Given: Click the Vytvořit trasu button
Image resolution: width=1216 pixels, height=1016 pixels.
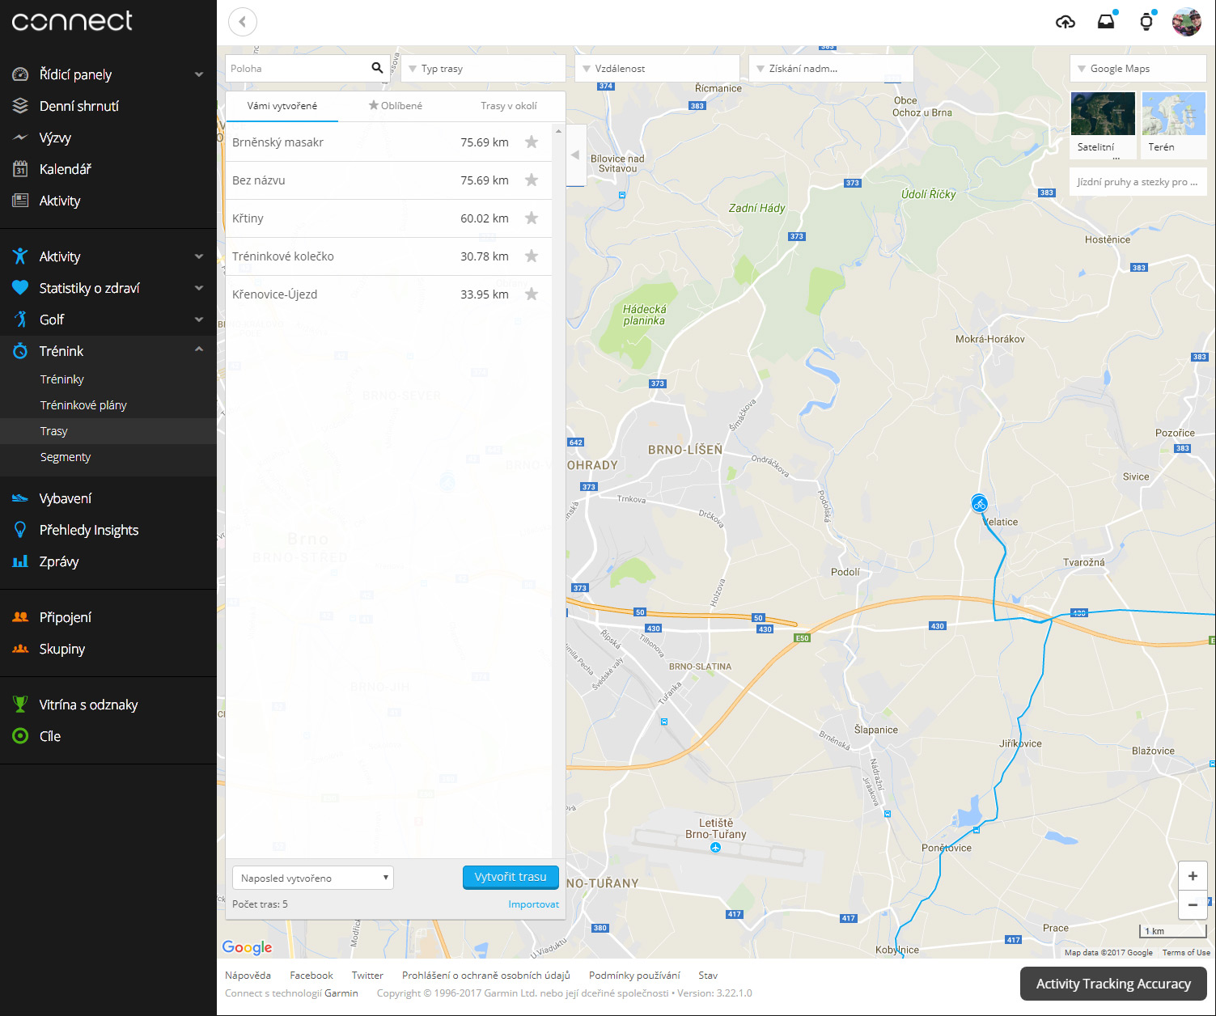Looking at the screenshot, I should point(511,877).
